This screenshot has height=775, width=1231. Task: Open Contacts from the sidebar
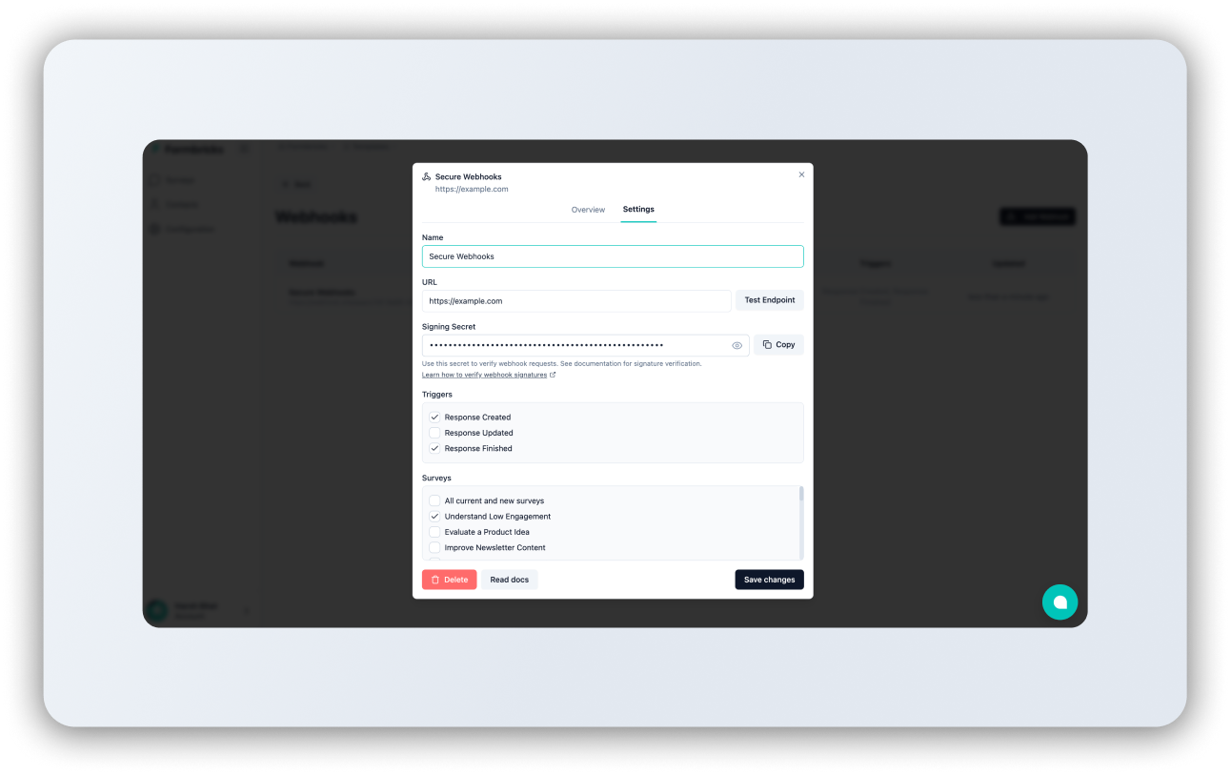[x=181, y=204]
